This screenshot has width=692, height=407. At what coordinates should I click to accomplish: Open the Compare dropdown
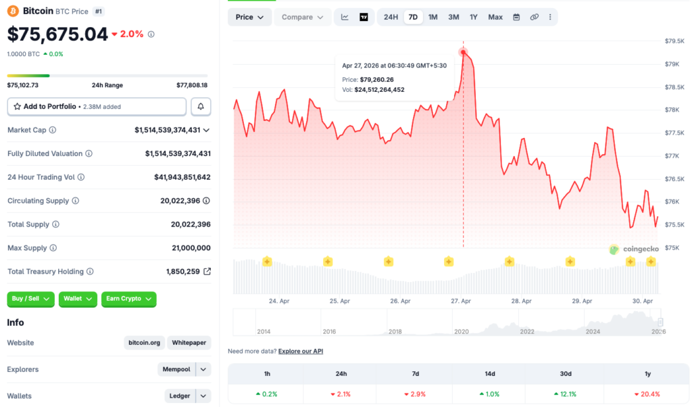[303, 17]
